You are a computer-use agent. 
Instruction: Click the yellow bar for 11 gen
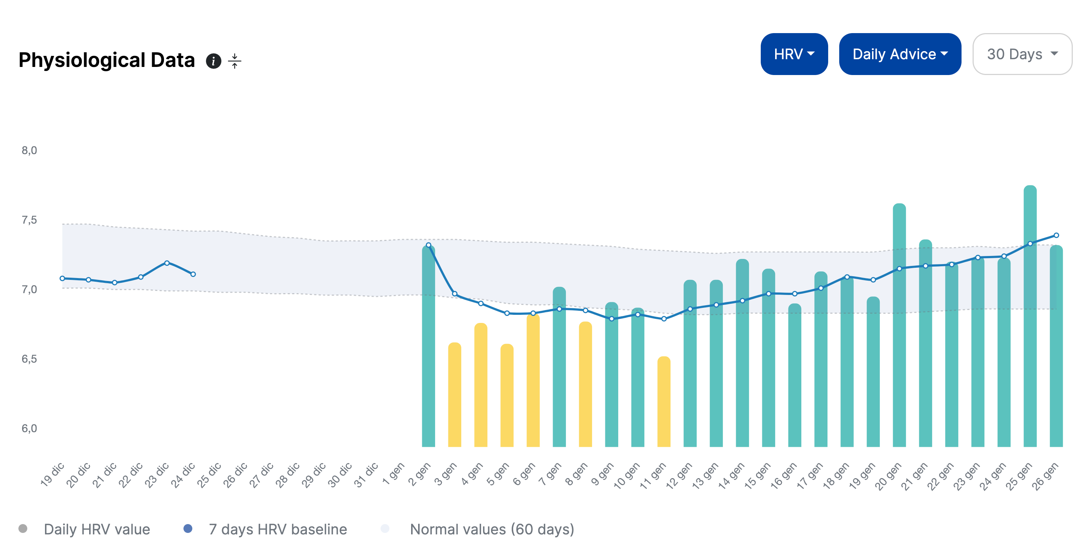point(664,401)
